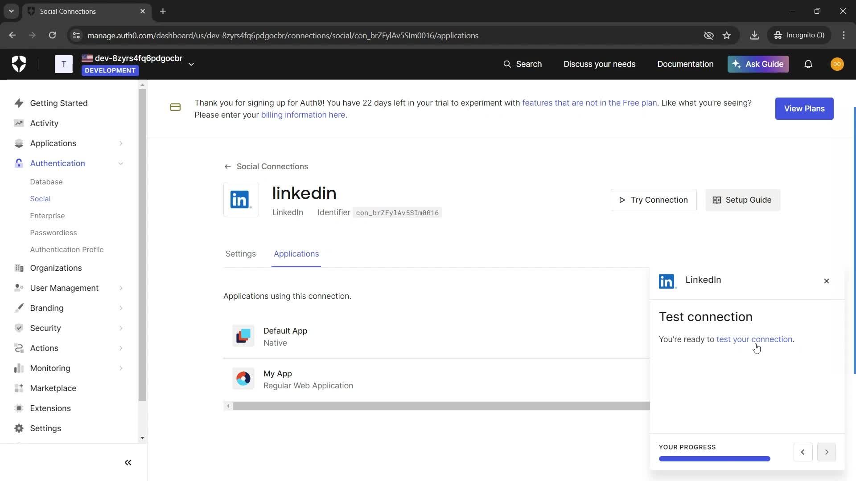
Task: Open Passwordless connections
Action: click(53, 232)
